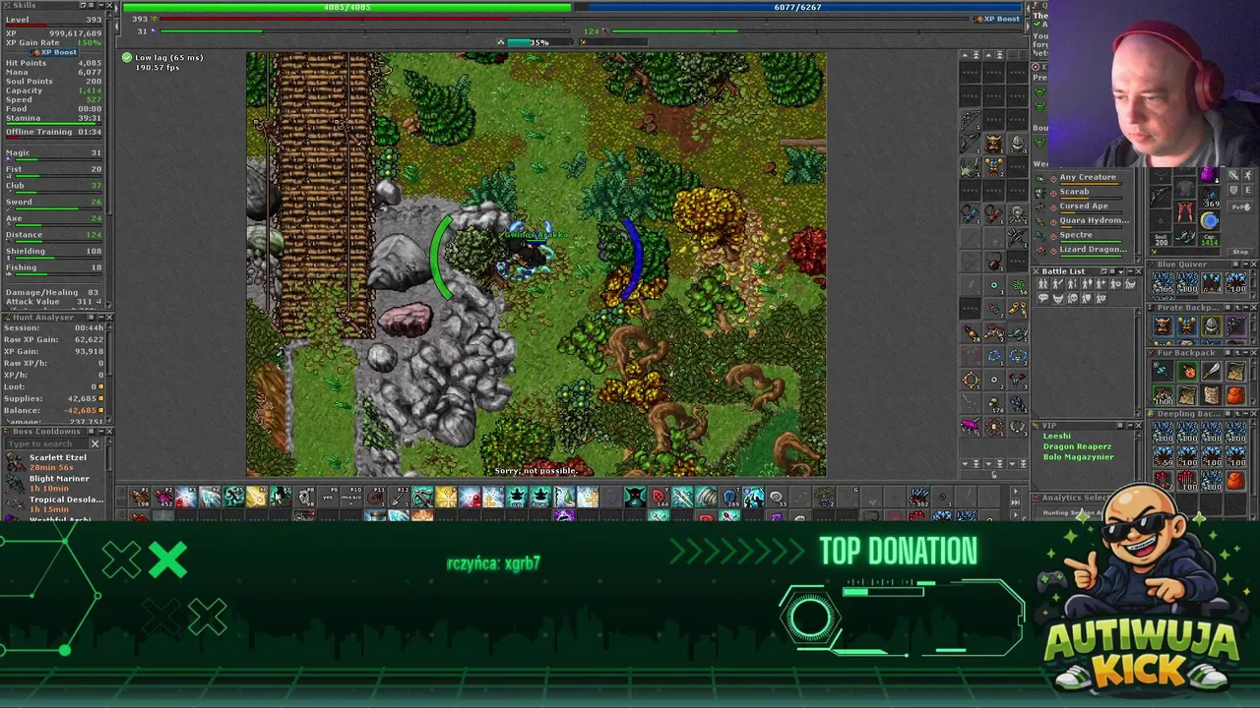Click the golden spell icon on action bar

[257, 497]
